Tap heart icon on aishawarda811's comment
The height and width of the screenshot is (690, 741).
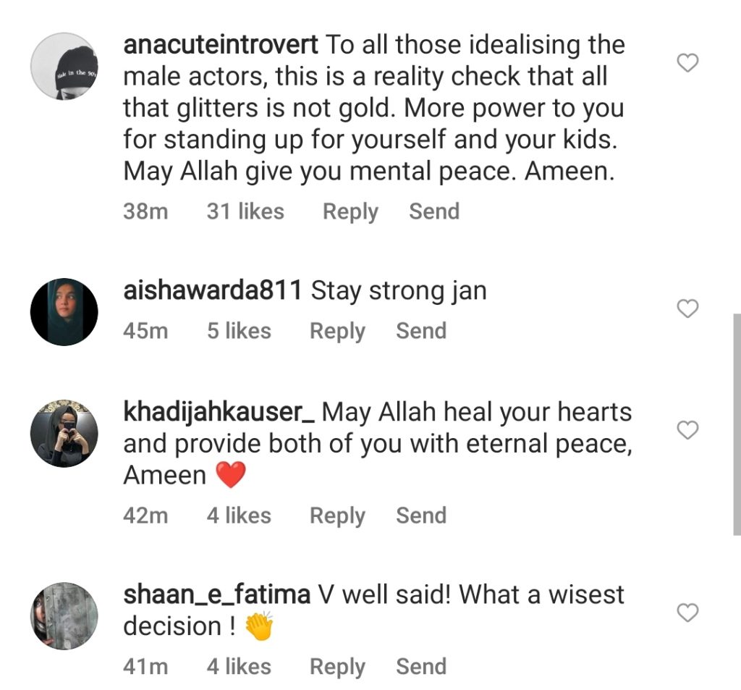click(687, 309)
